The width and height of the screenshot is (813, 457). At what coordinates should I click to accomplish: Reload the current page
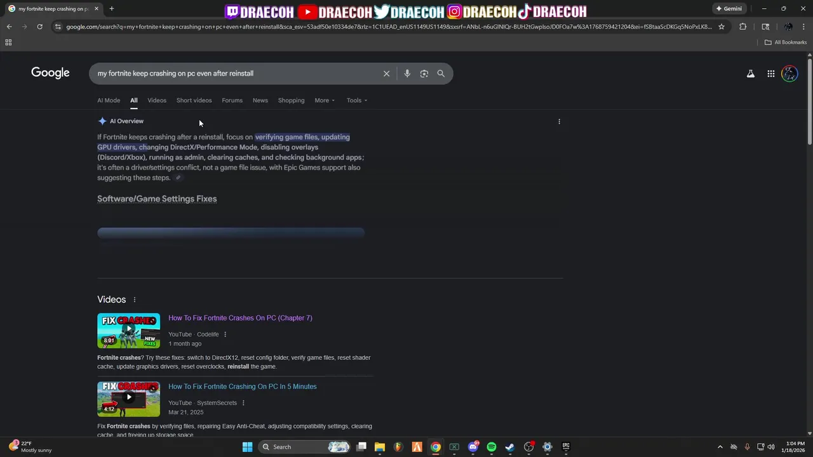(x=39, y=27)
